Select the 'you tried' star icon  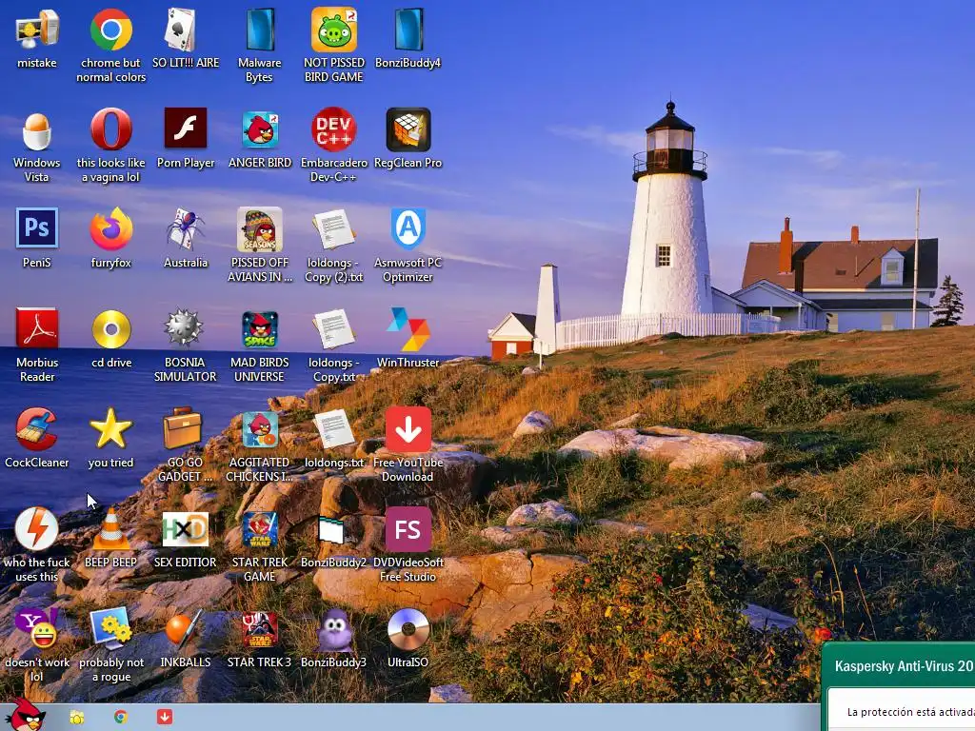coord(110,428)
